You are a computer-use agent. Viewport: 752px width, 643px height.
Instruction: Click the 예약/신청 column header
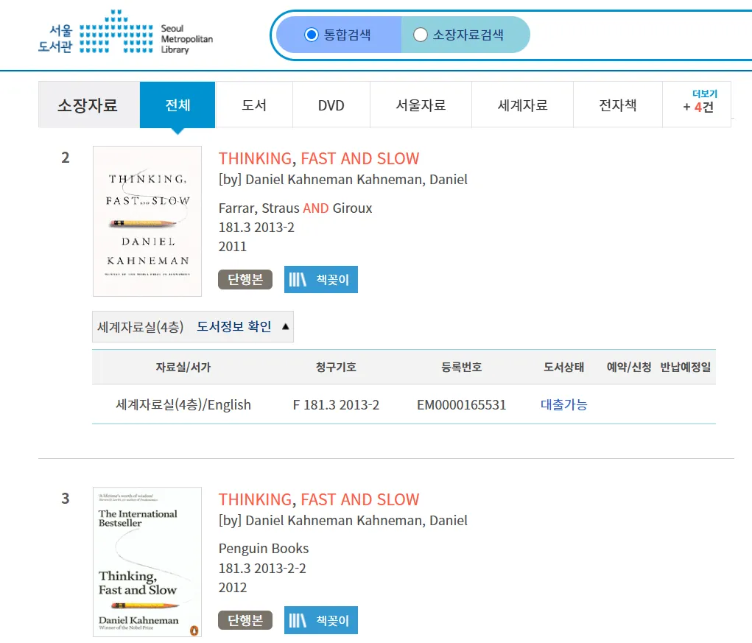coord(629,368)
